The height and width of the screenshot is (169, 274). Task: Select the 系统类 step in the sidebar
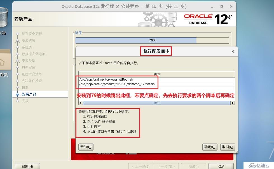(x=27, y=47)
